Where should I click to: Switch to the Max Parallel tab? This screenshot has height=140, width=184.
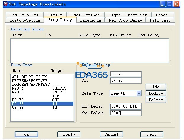click(x=24, y=15)
